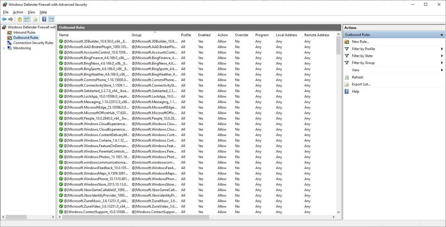The width and height of the screenshot is (446, 227).
Task: Click the Forward arrow toolbar icon
Action: tap(11, 19)
